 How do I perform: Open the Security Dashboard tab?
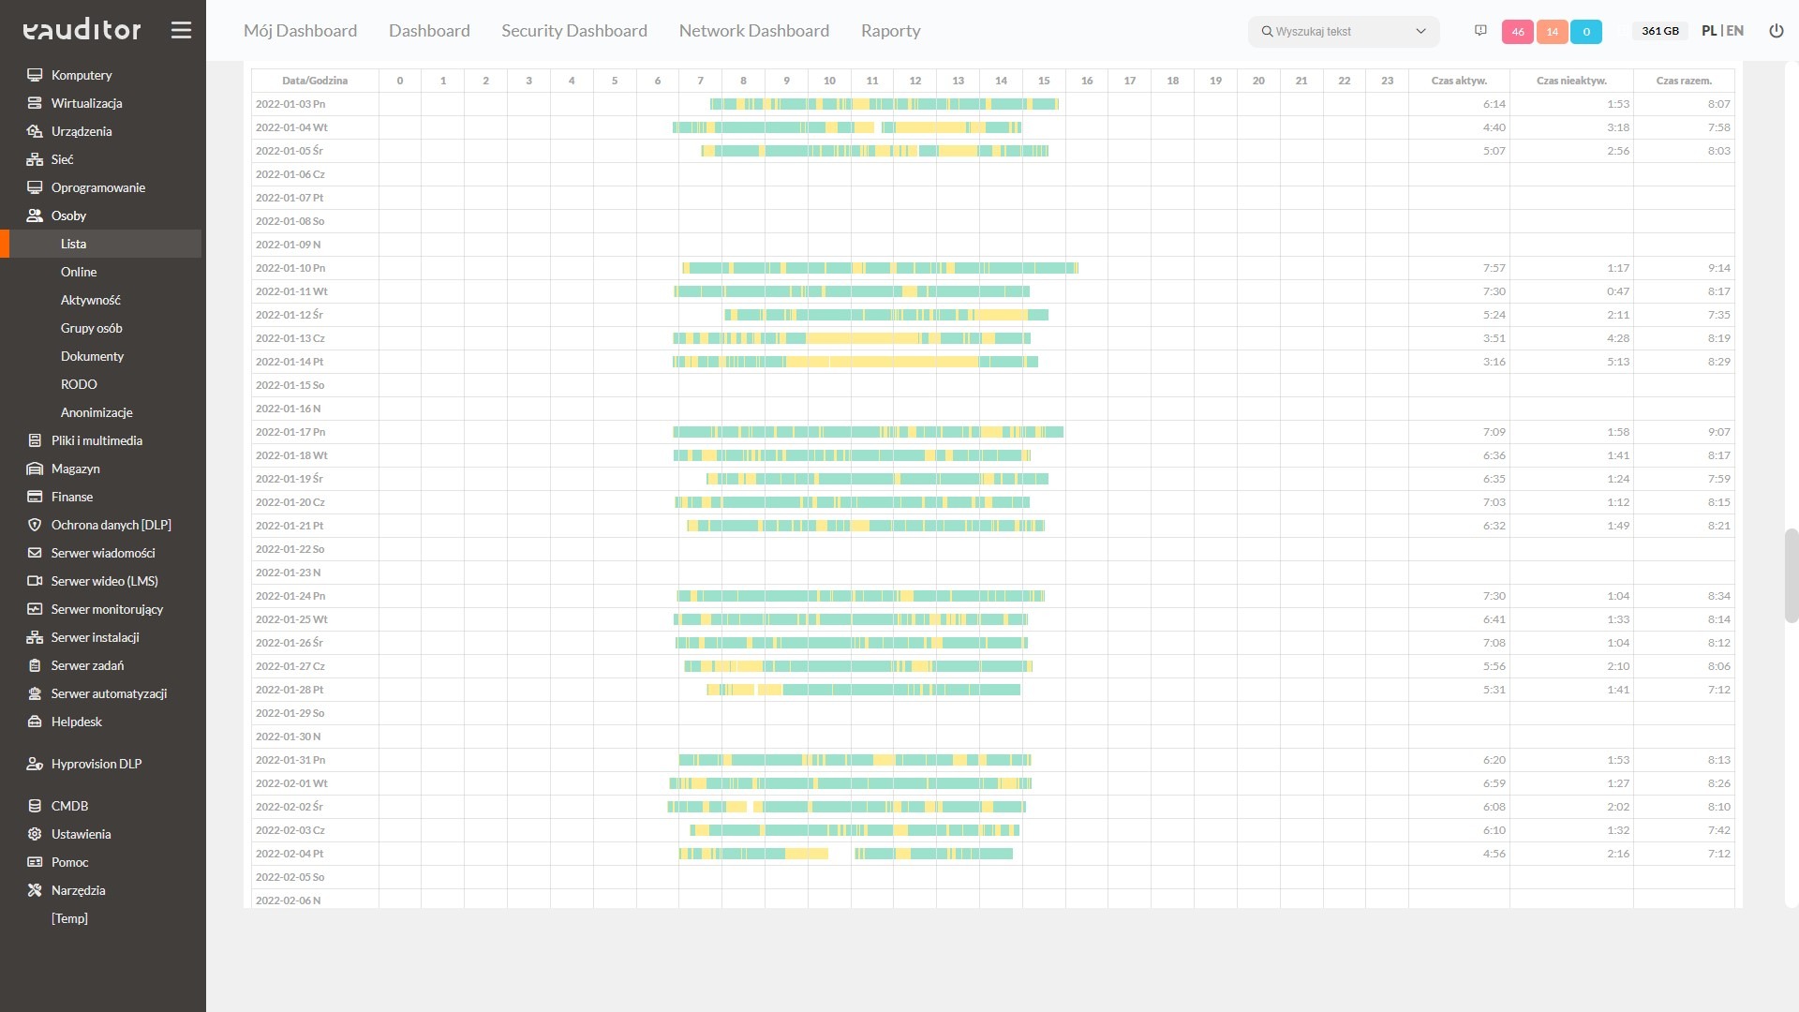[x=574, y=31]
